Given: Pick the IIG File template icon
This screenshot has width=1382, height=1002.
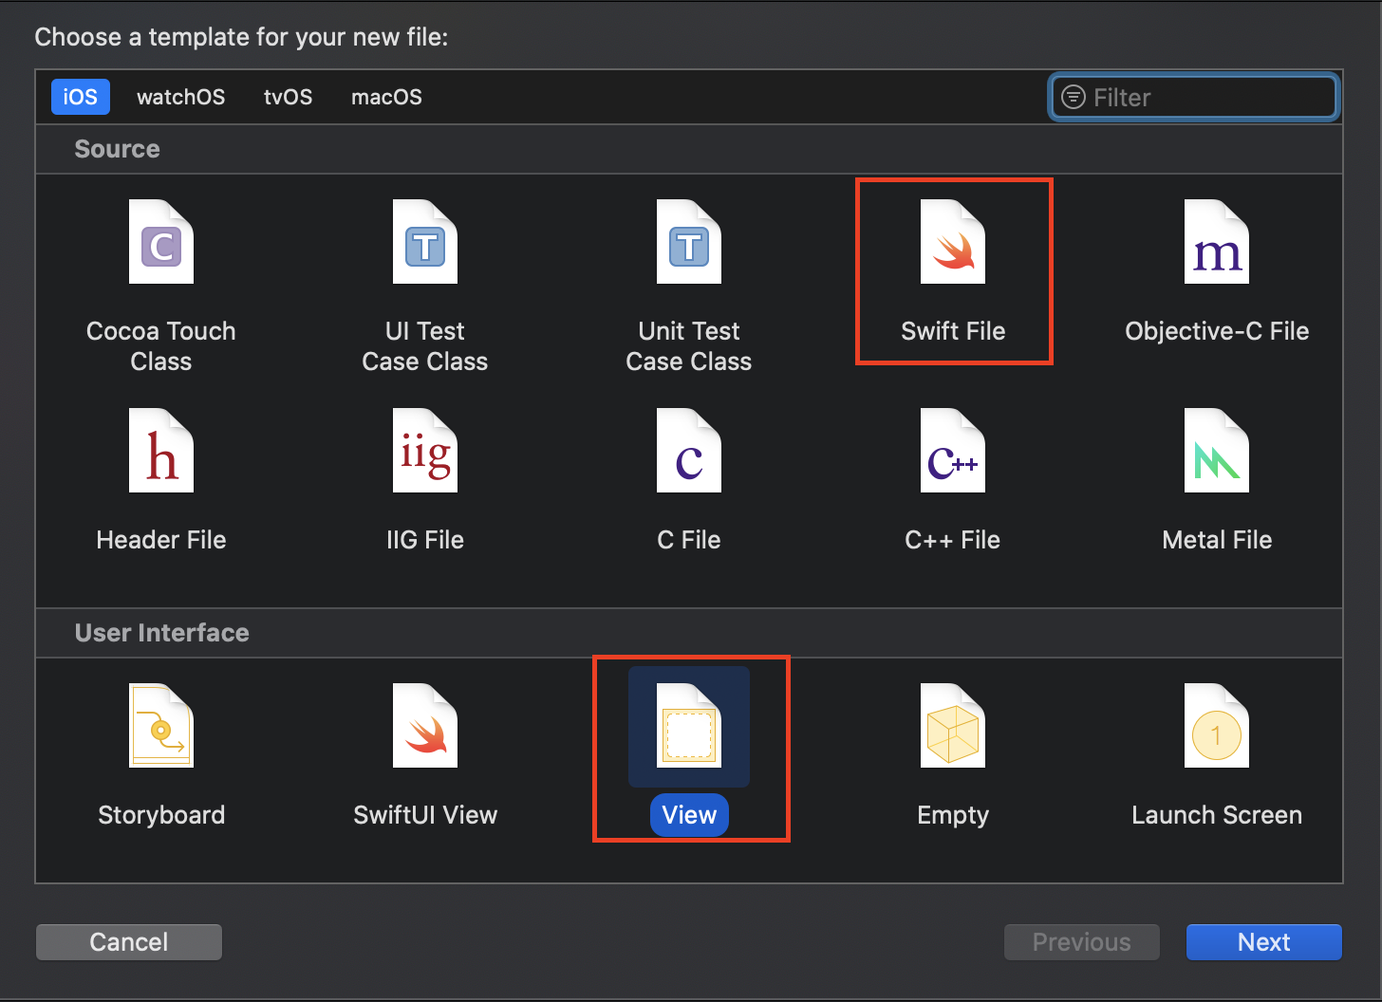Looking at the screenshot, I should click(x=425, y=450).
